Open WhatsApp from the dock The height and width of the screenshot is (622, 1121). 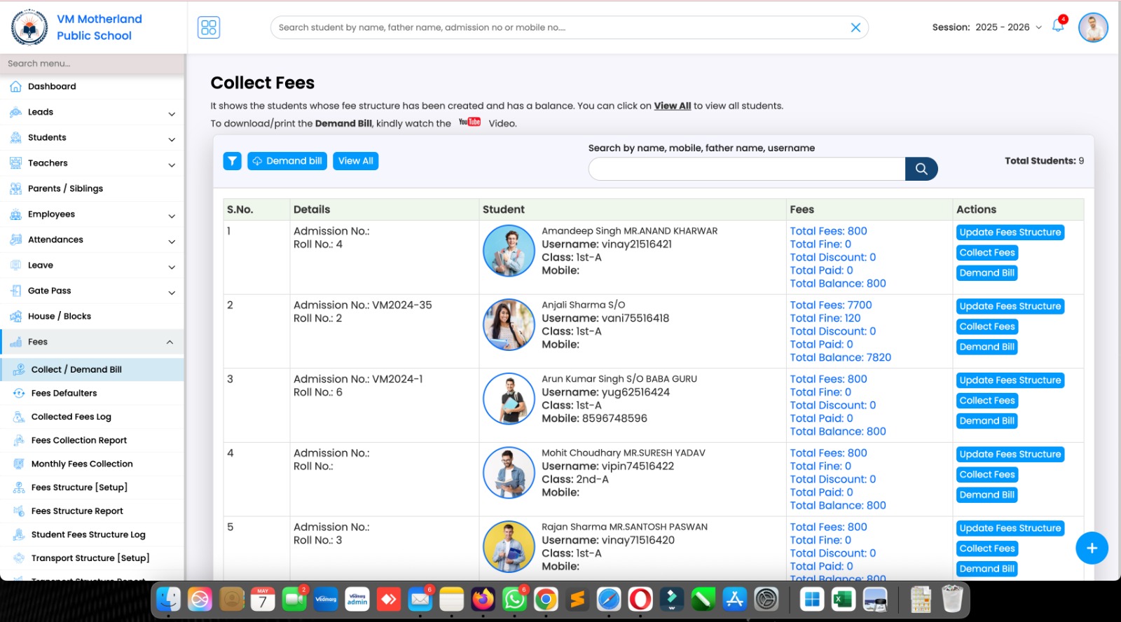[x=514, y=600]
